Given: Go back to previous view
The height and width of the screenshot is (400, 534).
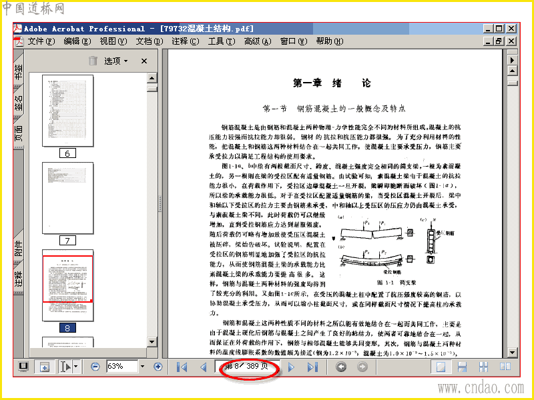Looking at the screenshot, I should coord(341,367).
